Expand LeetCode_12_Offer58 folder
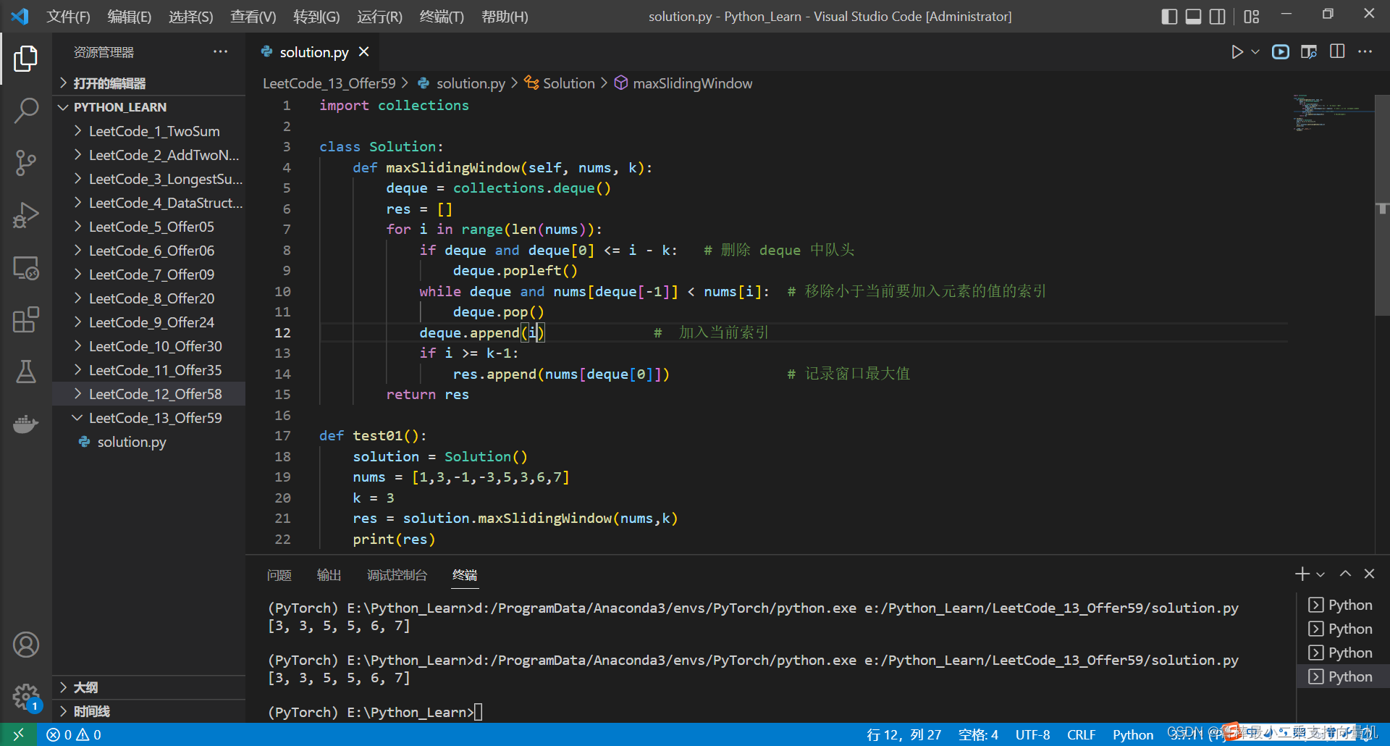The width and height of the screenshot is (1390, 746). [x=149, y=394]
